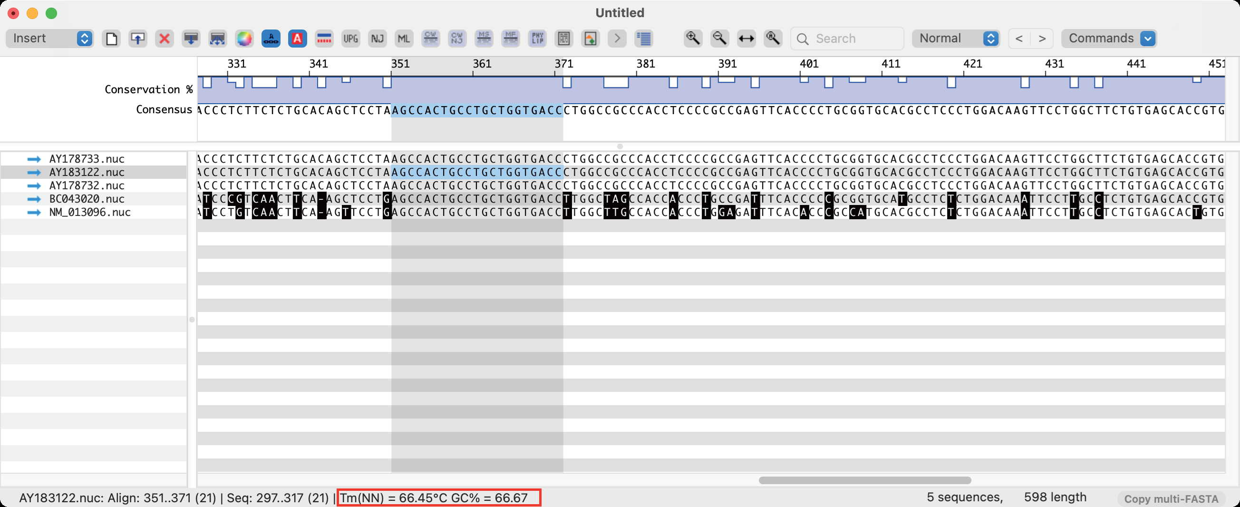
Task: Click the MF alignment icon
Action: click(511, 39)
